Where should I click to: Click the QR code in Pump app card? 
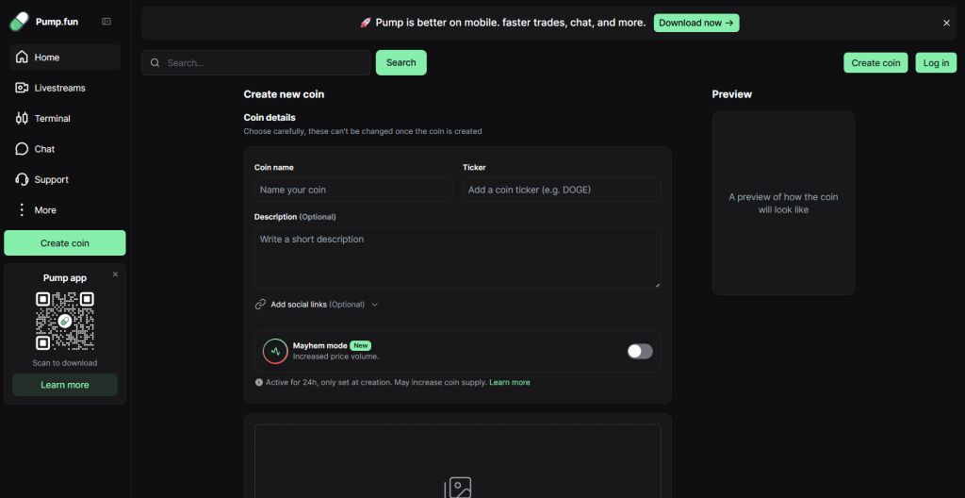coord(65,321)
